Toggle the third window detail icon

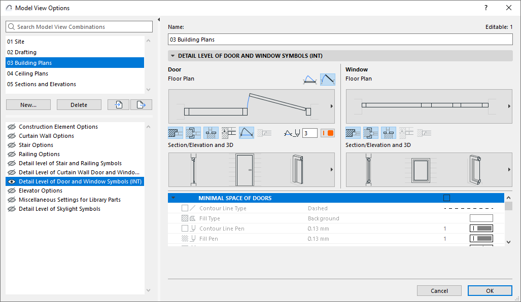[388, 133]
